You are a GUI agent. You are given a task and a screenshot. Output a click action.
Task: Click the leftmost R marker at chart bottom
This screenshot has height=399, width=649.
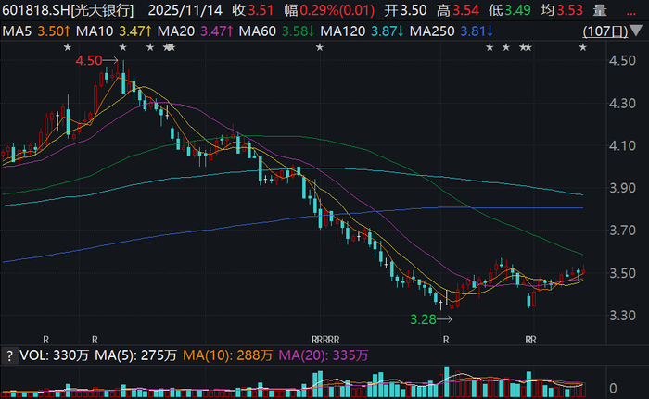(x=46, y=340)
